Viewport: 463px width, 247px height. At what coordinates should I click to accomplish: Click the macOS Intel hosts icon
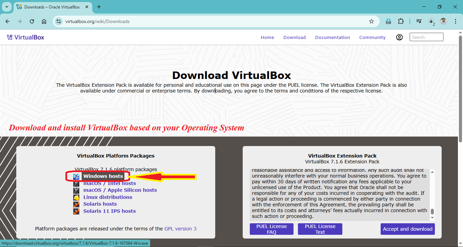coord(77,184)
